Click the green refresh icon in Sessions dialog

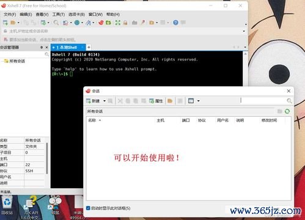tap(287, 111)
